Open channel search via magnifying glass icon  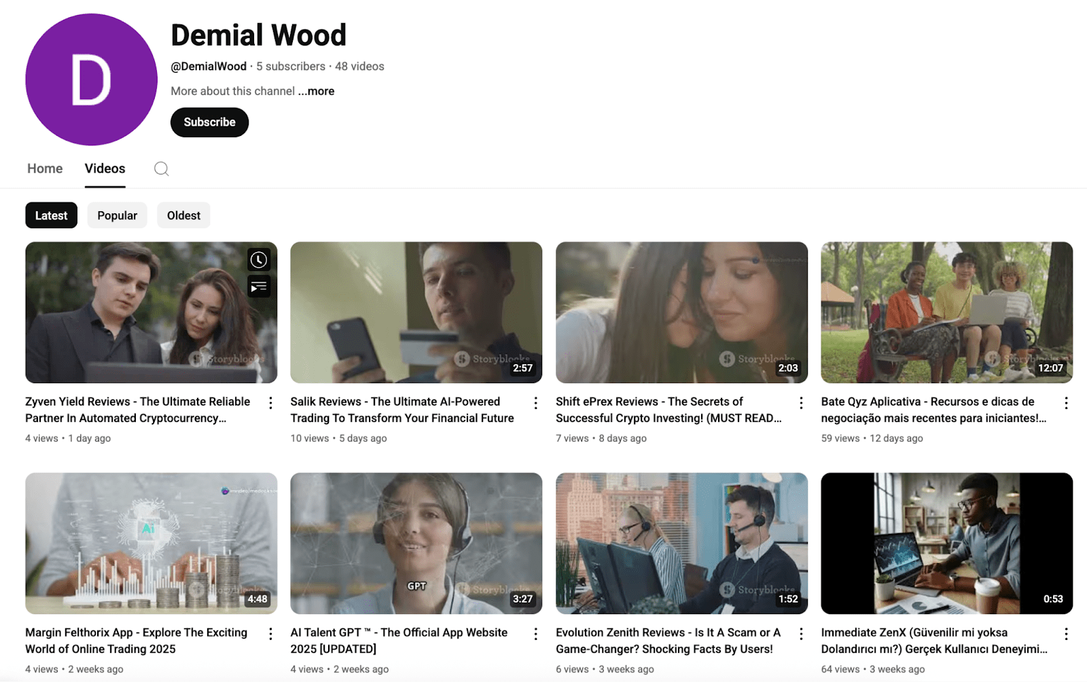[x=161, y=168]
